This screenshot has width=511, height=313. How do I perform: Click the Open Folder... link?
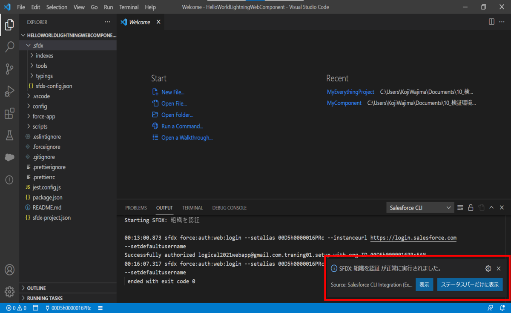tap(177, 115)
